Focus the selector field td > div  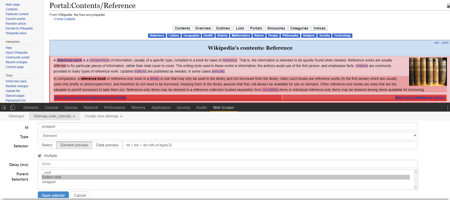tap(270, 145)
